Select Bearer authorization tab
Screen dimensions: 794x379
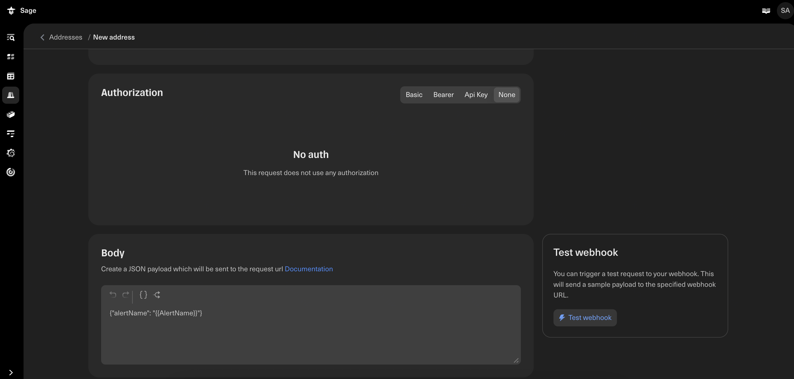coord(443,95)
